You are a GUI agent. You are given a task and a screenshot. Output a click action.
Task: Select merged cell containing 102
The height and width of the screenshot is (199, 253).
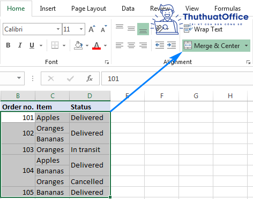(x=18, y=133)
